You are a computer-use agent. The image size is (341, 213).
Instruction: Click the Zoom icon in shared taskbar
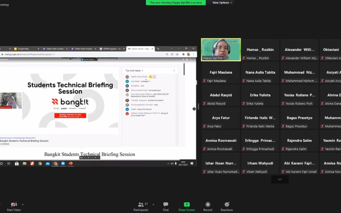tap(63, 163)
